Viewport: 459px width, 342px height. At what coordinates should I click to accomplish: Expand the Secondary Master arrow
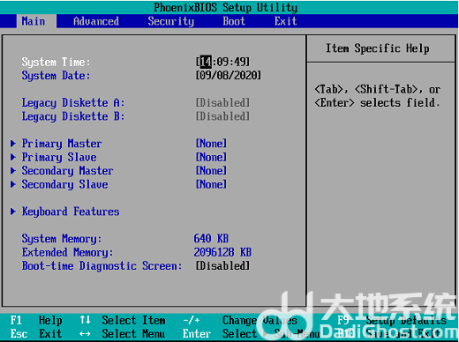(x=13, y=171)
